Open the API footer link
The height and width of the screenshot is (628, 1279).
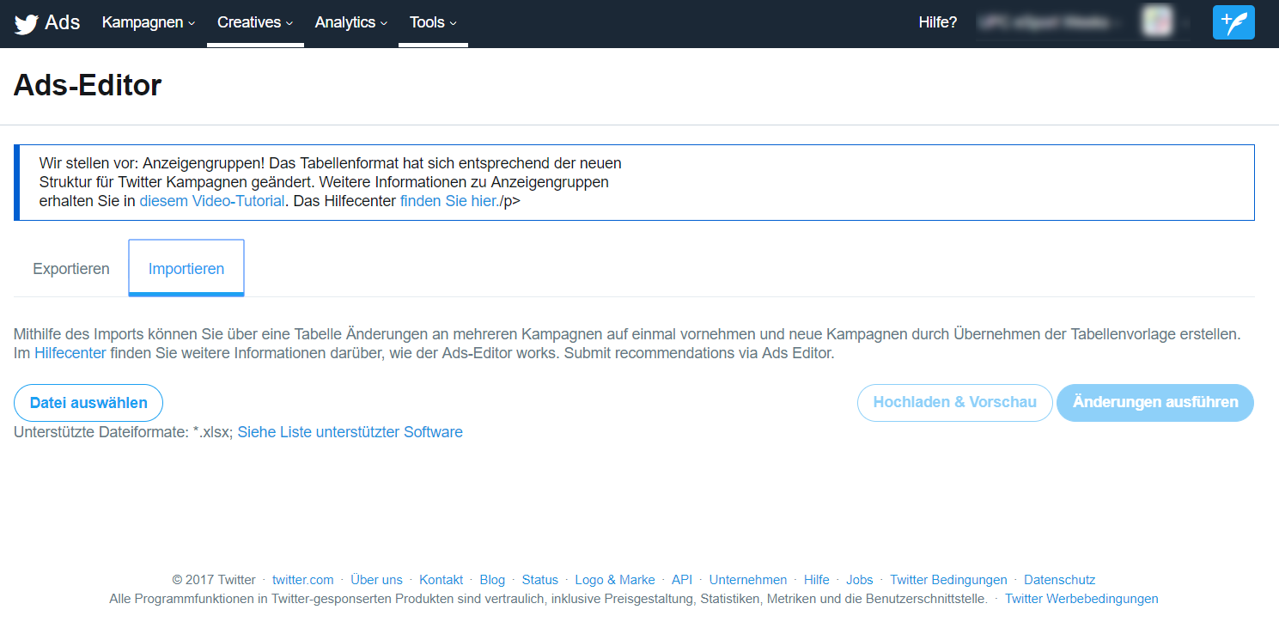coord(682,580)
